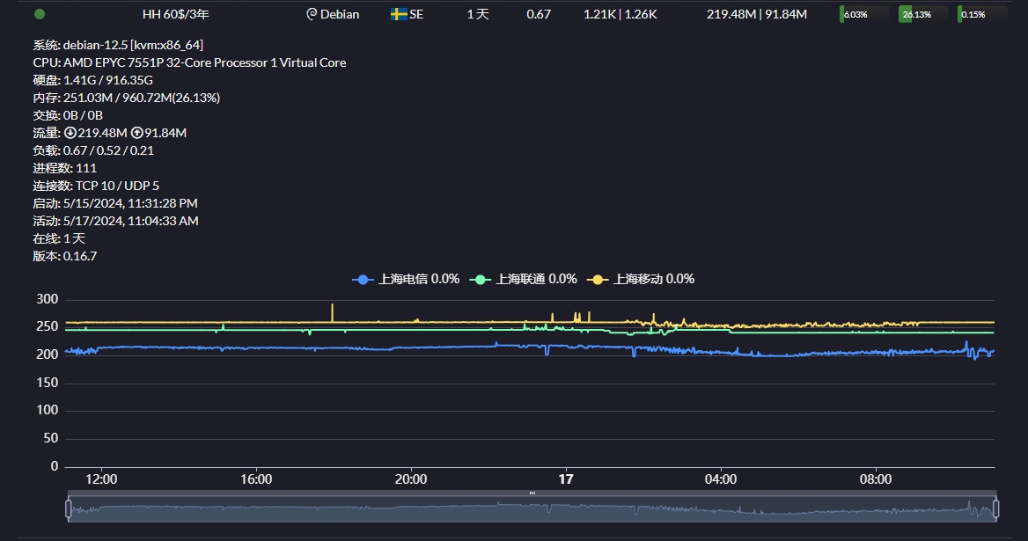Click the Debian swirl logo icon

[312, 14]
